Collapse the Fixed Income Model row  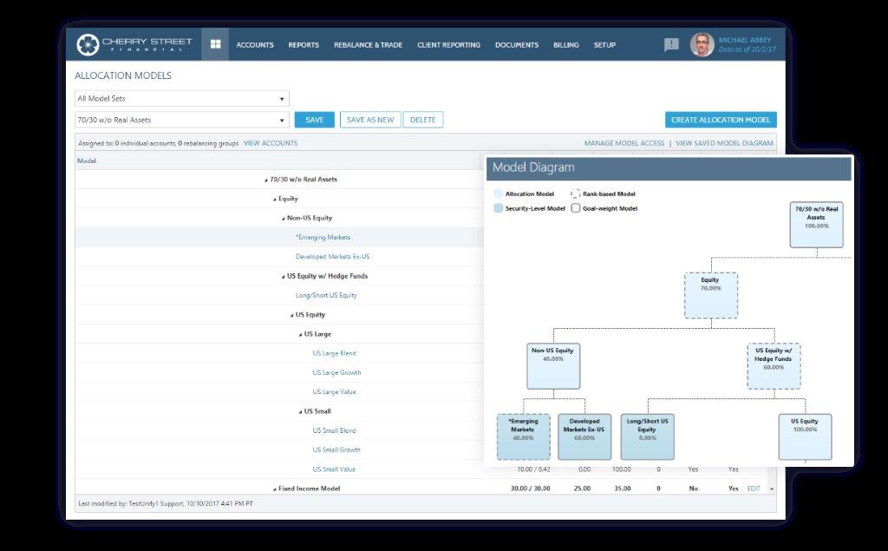[275, 489]
